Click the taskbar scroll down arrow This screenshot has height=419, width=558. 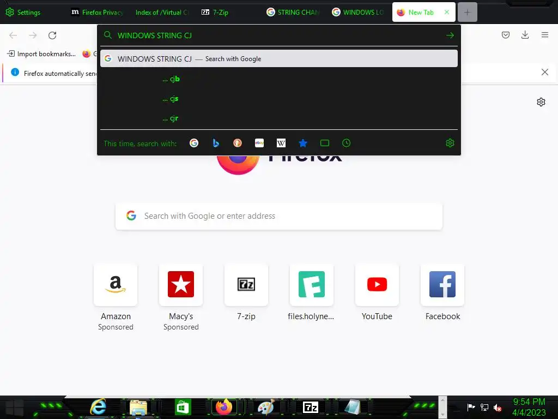(x=442, y=415)
